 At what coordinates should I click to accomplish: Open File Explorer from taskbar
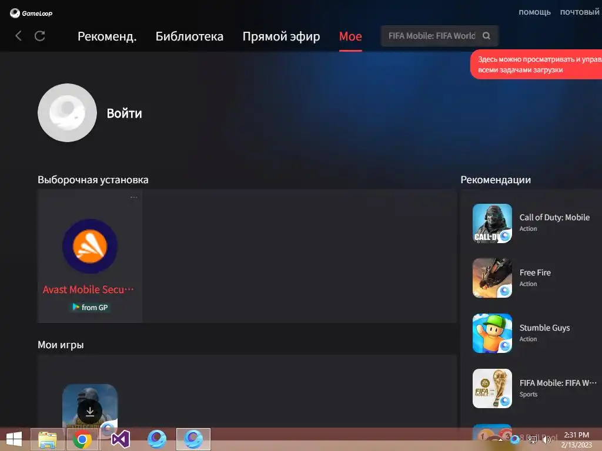point(48,439)
